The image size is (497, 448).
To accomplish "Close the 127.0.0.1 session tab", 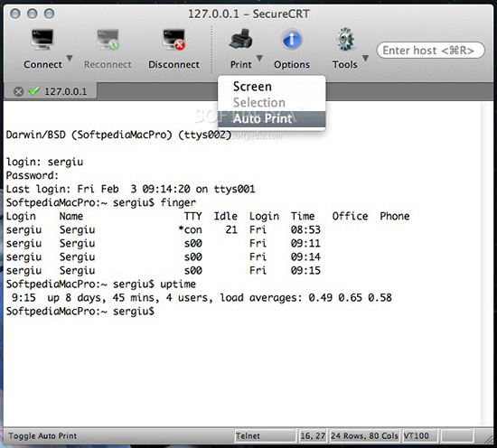I will pos(18,91).
